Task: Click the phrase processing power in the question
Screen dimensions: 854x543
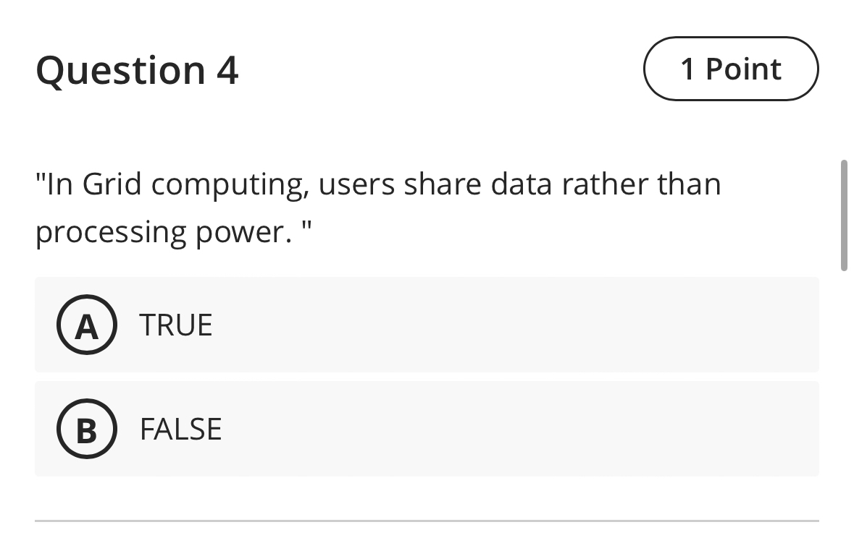Action: (159, 231)
